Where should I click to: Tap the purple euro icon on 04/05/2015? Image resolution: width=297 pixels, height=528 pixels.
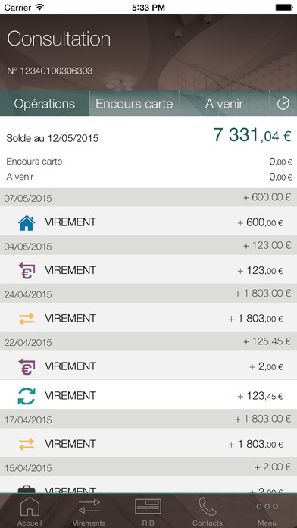coord(27,271)
